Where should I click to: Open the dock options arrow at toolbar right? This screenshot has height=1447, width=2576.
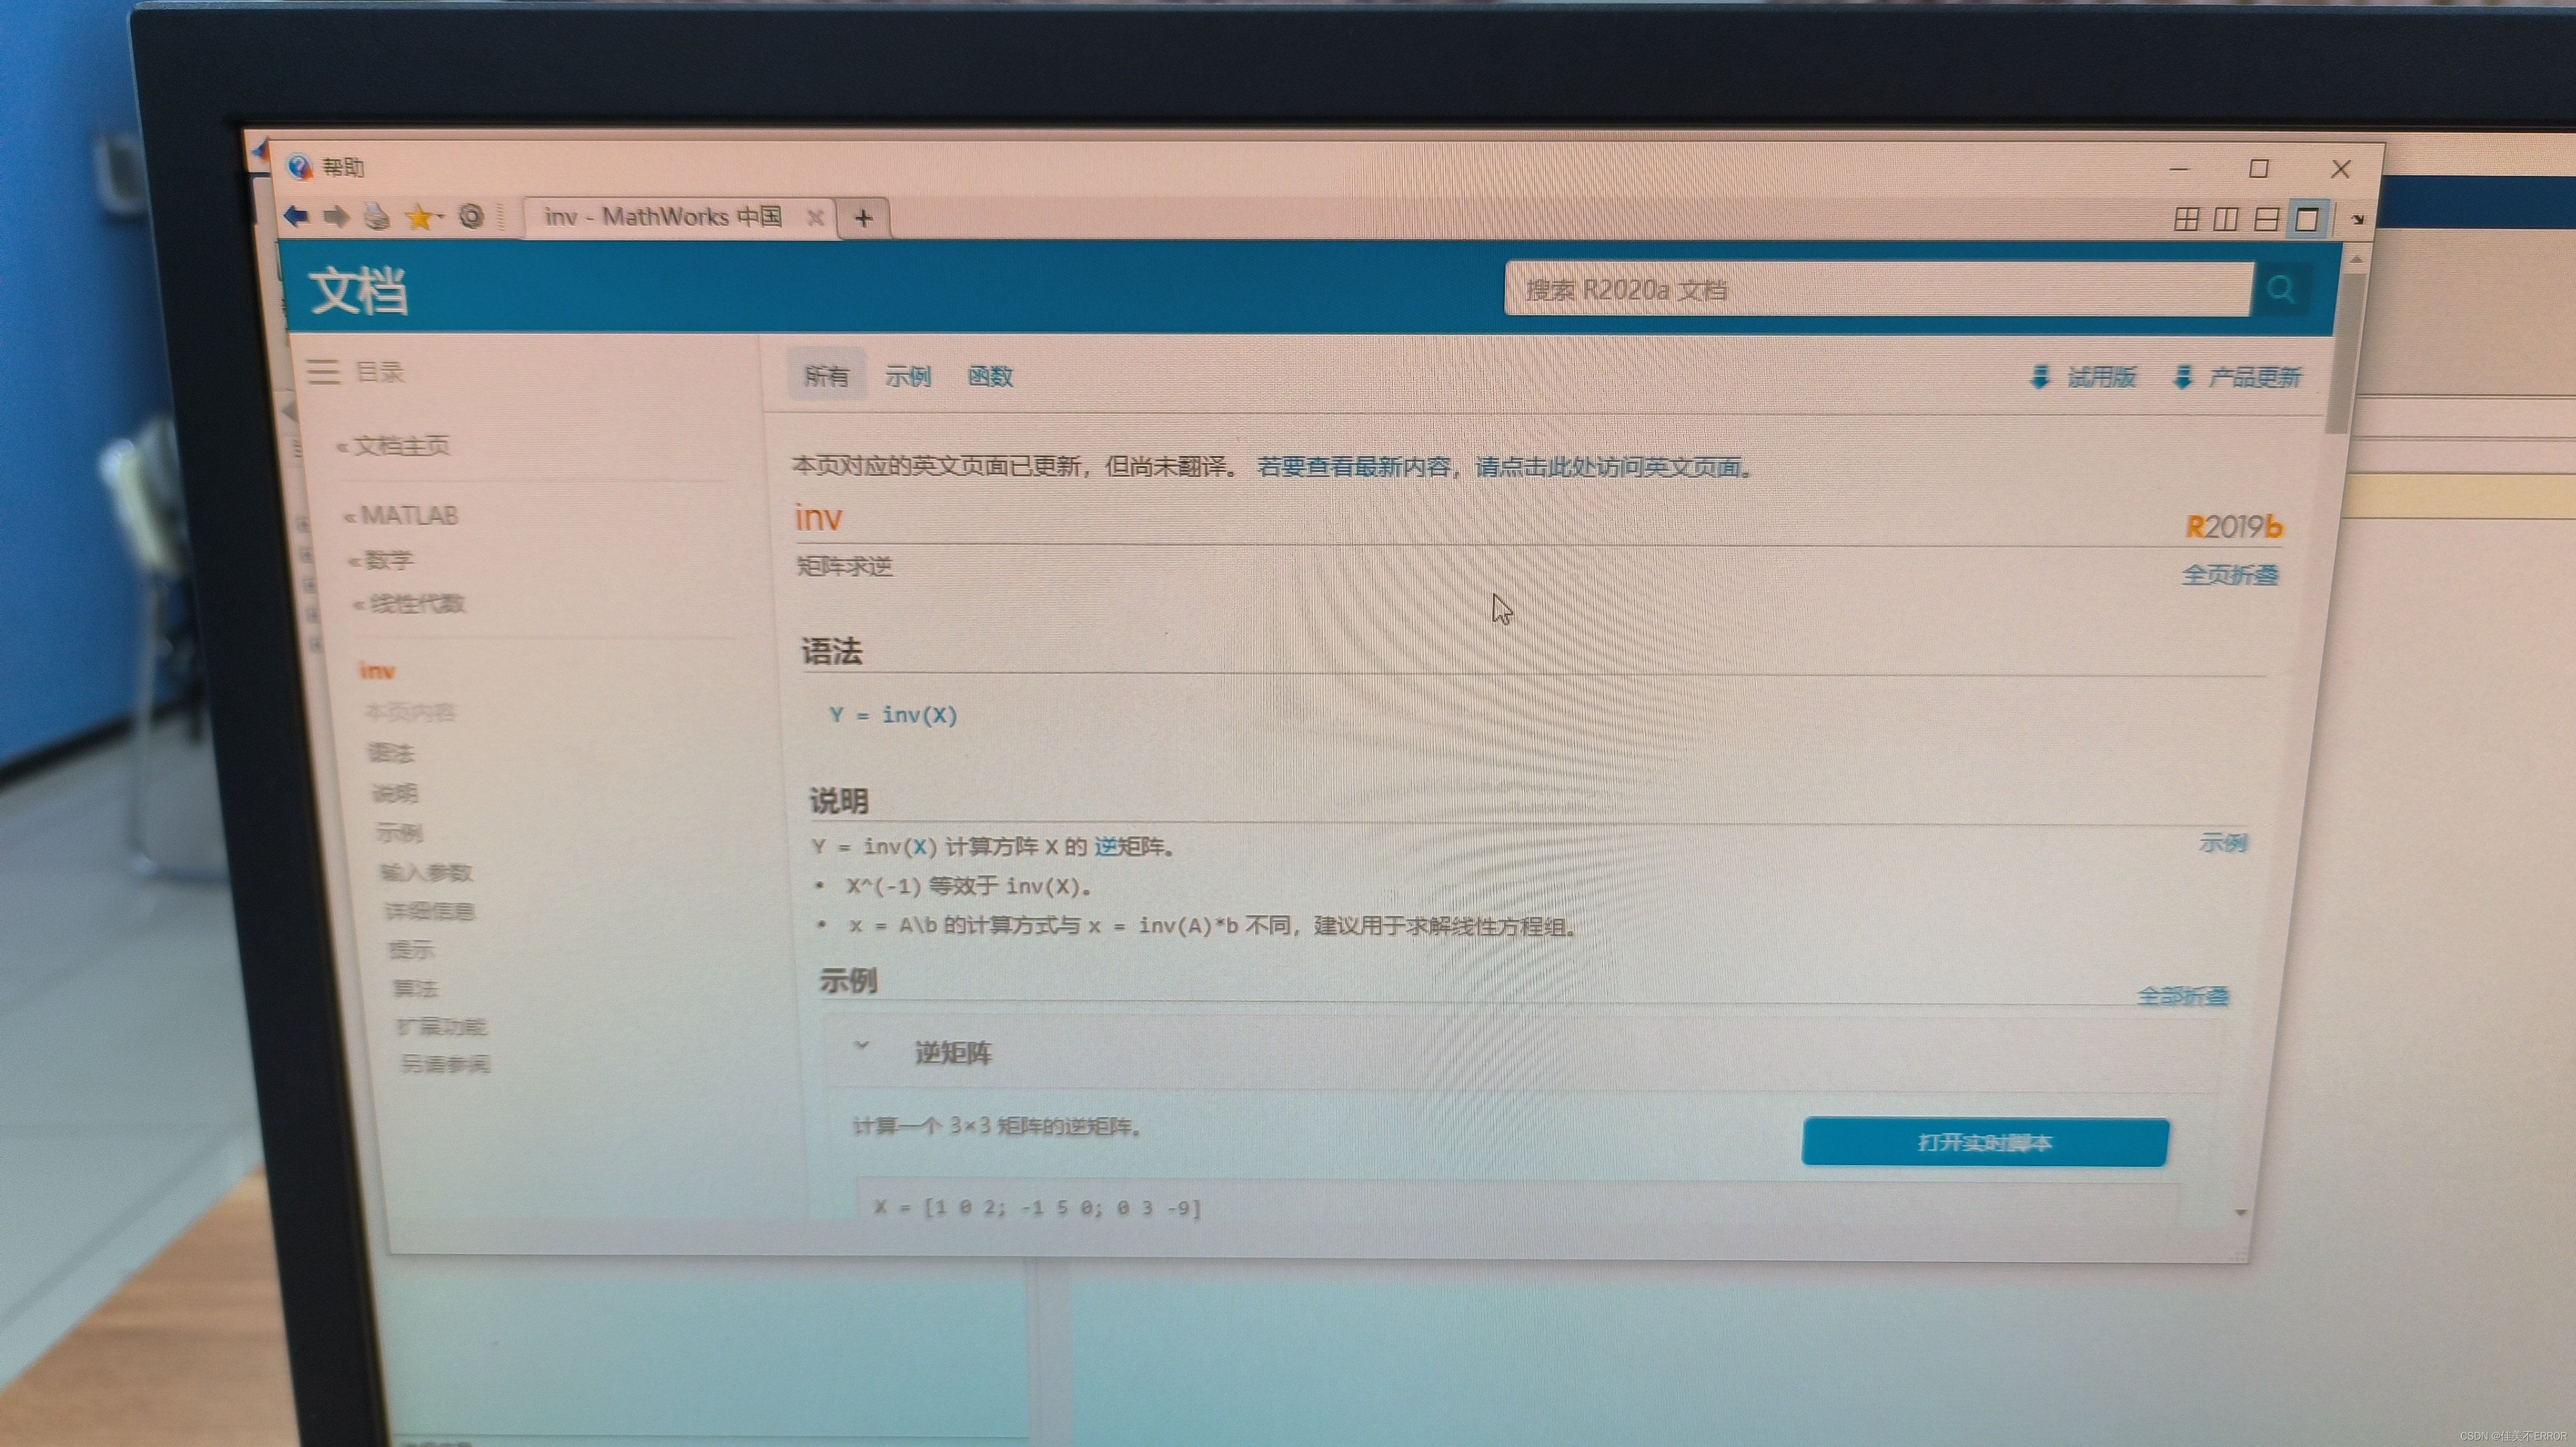point(2358,220)
